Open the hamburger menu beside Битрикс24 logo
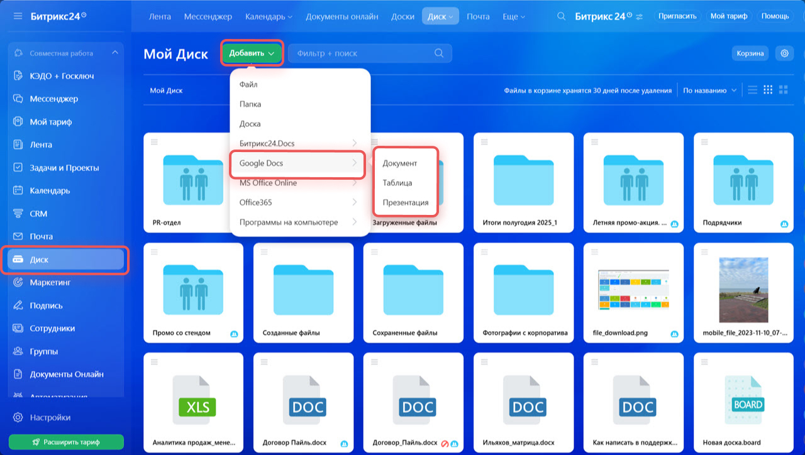 [x=18, y=16]
